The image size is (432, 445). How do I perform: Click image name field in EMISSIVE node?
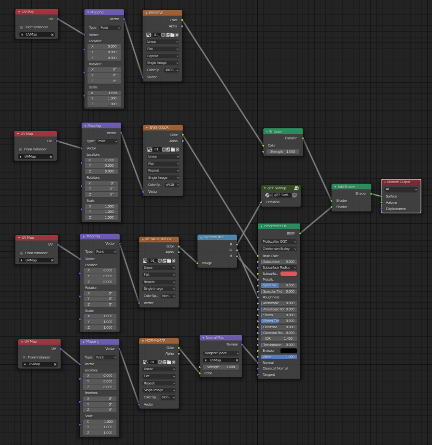click(x=156, y=35)
